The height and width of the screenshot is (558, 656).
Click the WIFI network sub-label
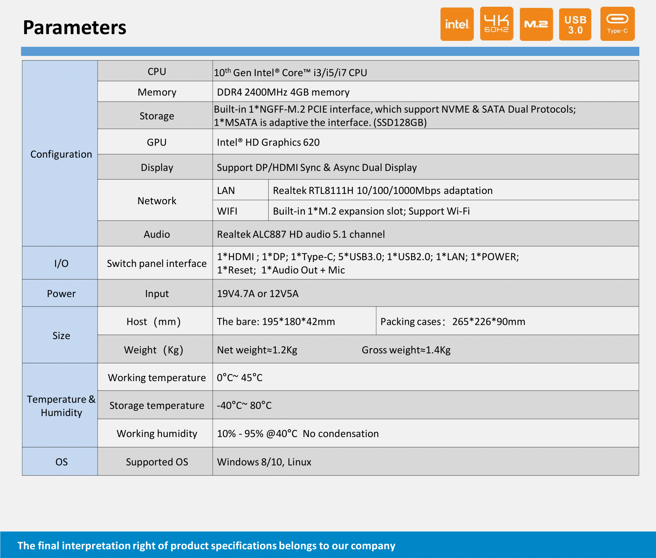240,211
